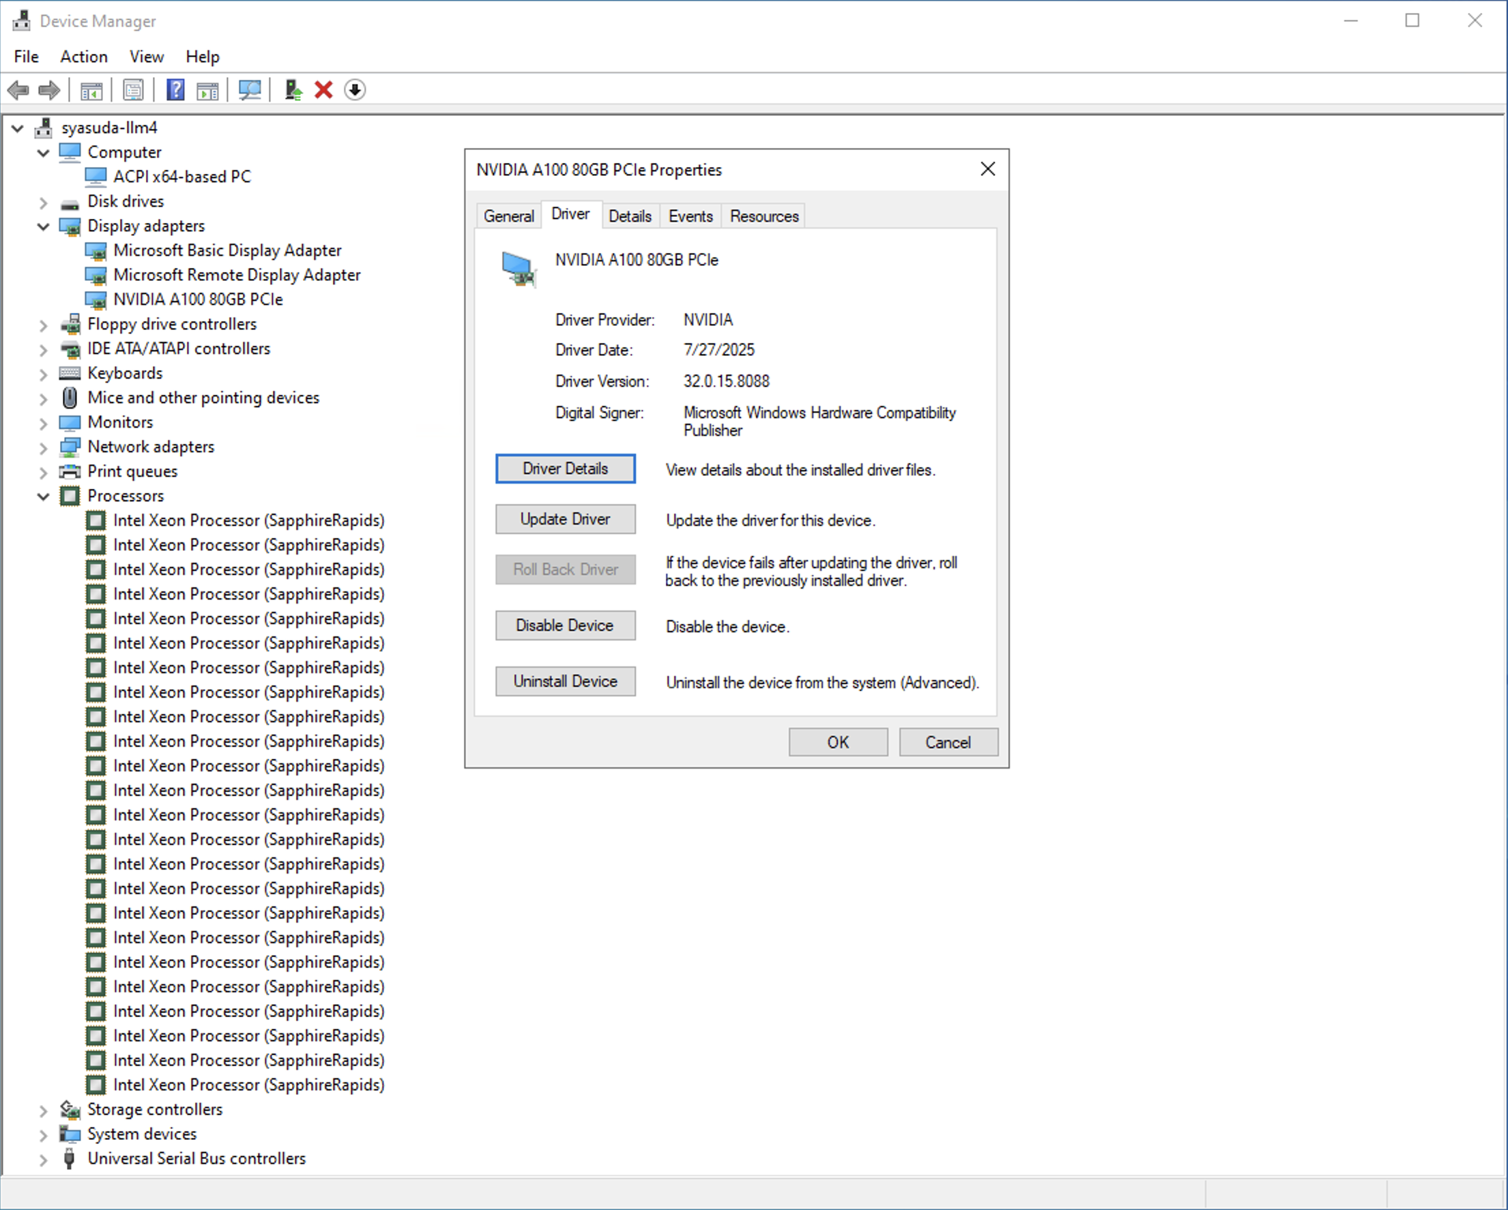
Task: Click the red X Uninstall device icon
Action: [323, 89]
